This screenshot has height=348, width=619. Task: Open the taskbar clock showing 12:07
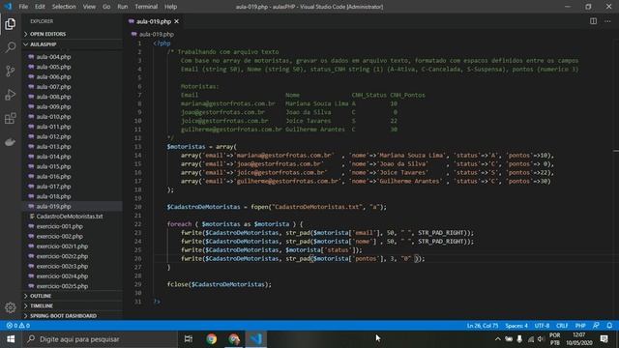579,339
